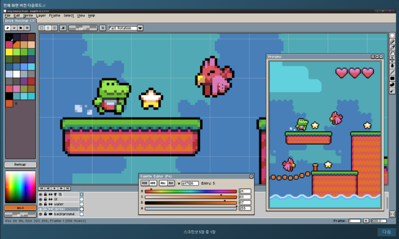Image resolution: width=399 pixels, height=239 pixels.
Task: Select Rel mode in Palette Editor
Action: coord(171,183)
